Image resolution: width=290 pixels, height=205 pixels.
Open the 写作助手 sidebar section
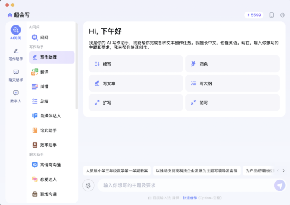[16, 55]
